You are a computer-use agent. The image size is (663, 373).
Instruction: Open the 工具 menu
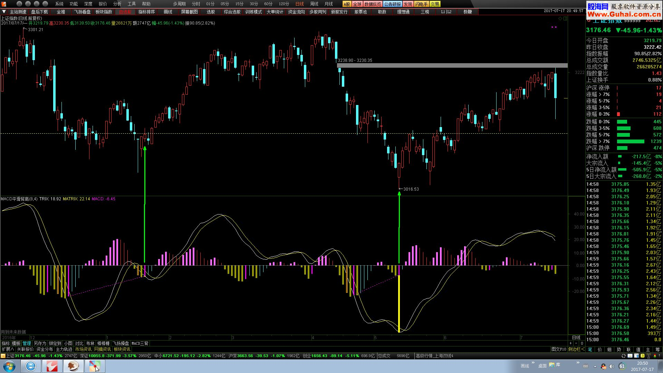point(132,4)
